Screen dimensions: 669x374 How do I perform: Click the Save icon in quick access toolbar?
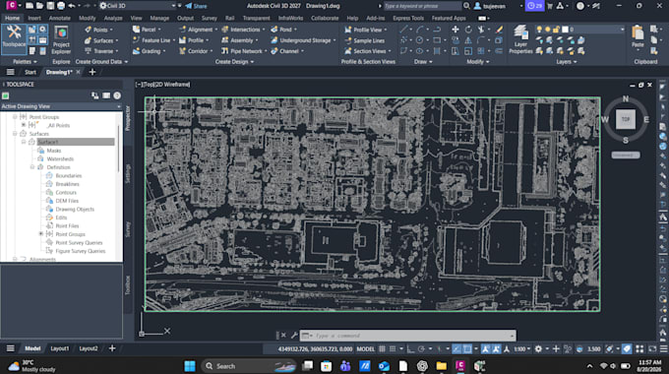click(50, 6)
